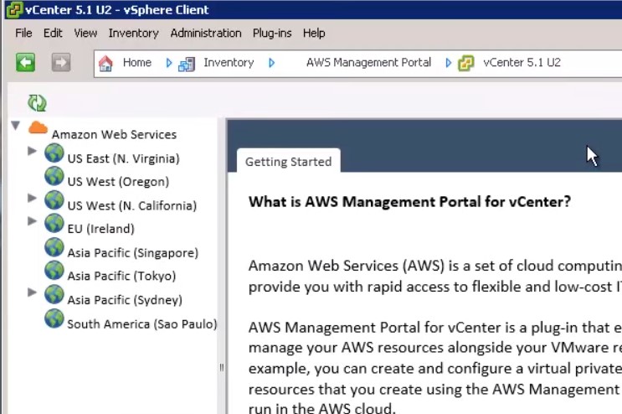Image resolution: width=622 pixels, height=414 pixels.
Task: Click globe icon for EU (Ireland)
Action: click(x=54, y=224)
